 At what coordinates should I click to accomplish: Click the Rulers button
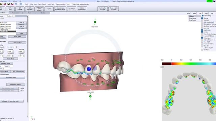point(49,9)
